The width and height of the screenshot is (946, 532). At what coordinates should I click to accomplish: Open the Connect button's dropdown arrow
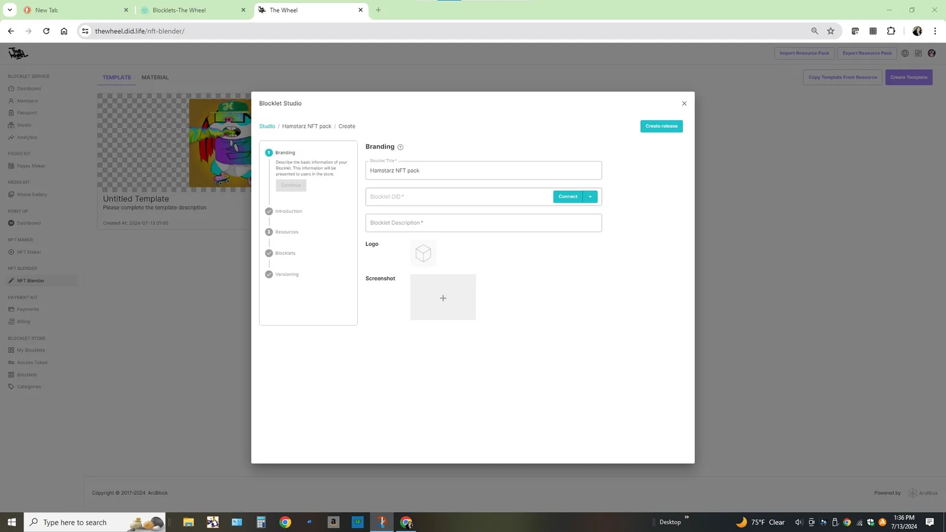click(x=590, y=197)
